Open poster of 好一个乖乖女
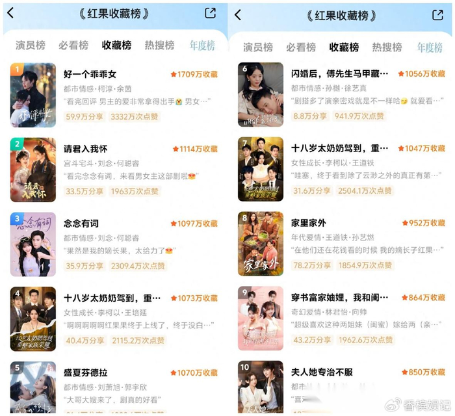This screenshot has height=416, width=455. pyautogui.click(x=33, y=95)
